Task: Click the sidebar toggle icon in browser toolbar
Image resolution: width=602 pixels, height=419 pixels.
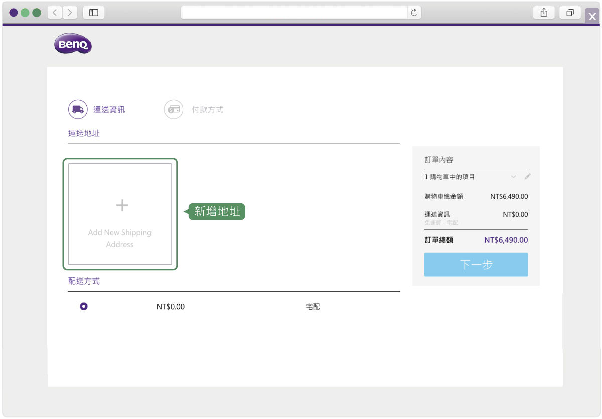Action: [93, 12]
